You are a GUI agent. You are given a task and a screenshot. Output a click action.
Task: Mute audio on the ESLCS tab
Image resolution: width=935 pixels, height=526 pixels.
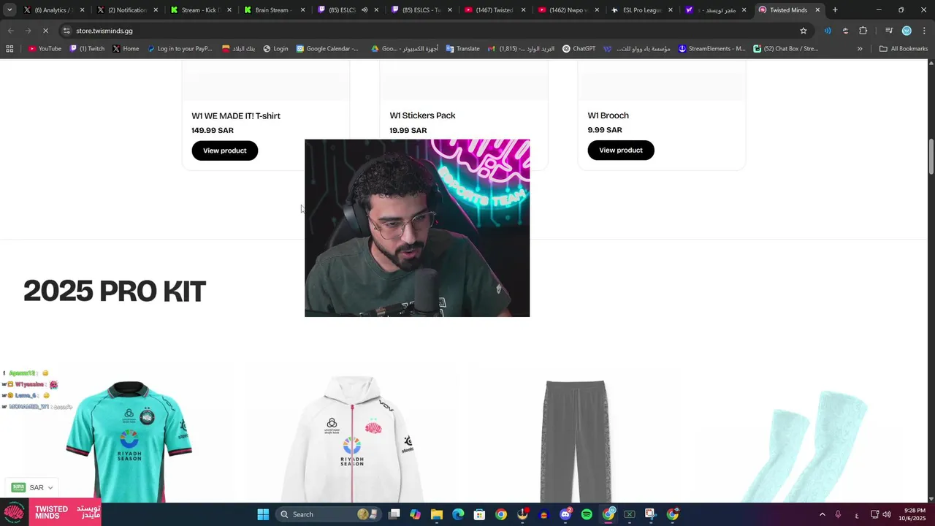coord(364,10)
